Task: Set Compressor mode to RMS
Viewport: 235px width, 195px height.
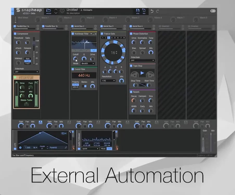Action: 28,59
